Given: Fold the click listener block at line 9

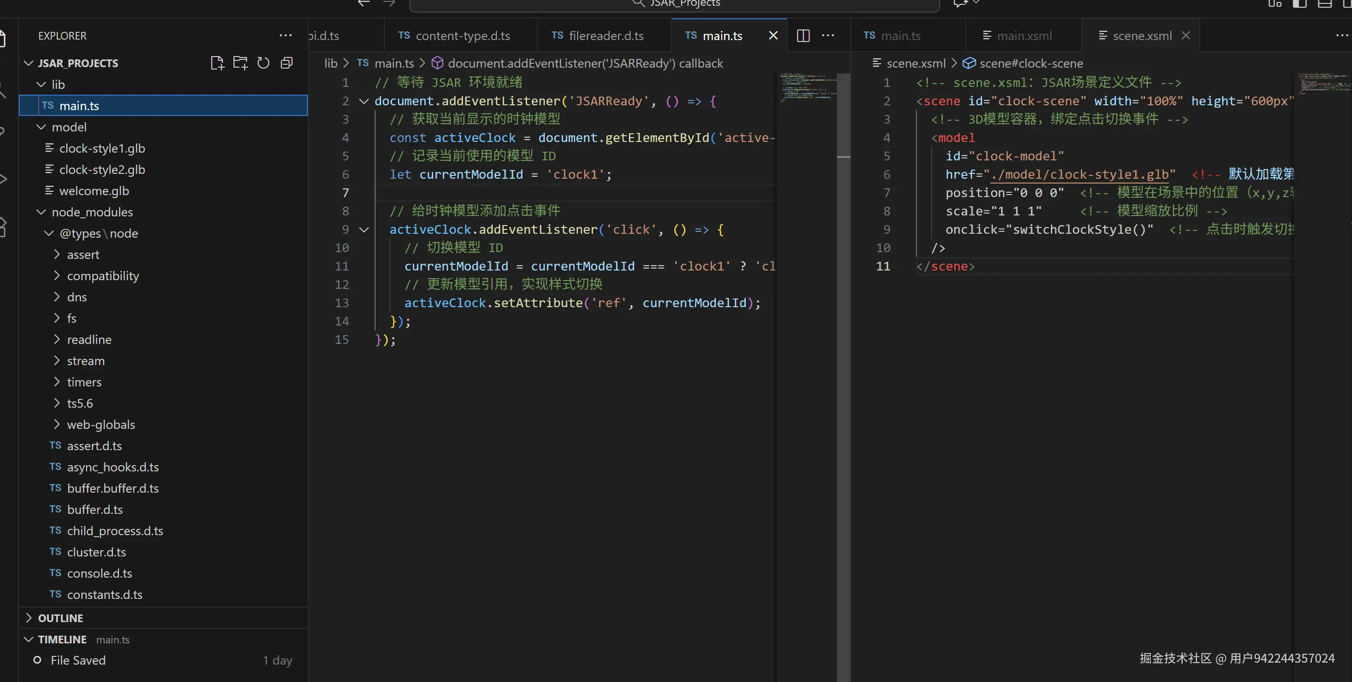Looking at the screenshot, I should [x=363, y=229].
